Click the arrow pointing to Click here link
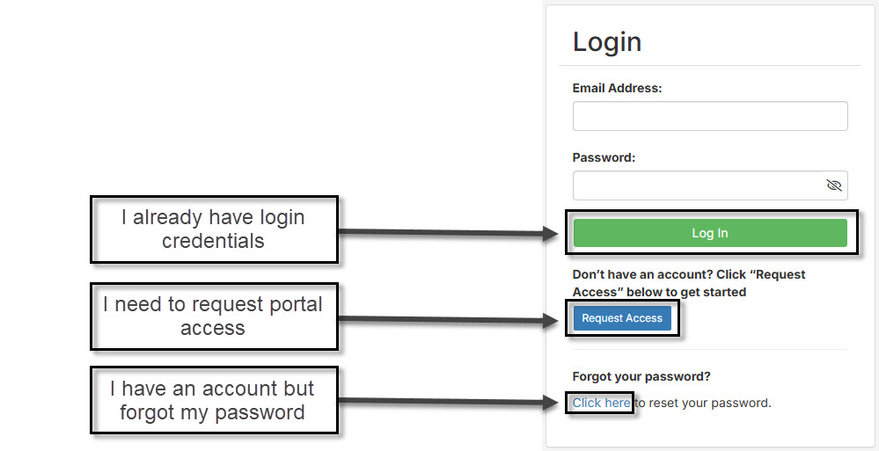Screen dimensions: 879x451 [x=449, y=403]
